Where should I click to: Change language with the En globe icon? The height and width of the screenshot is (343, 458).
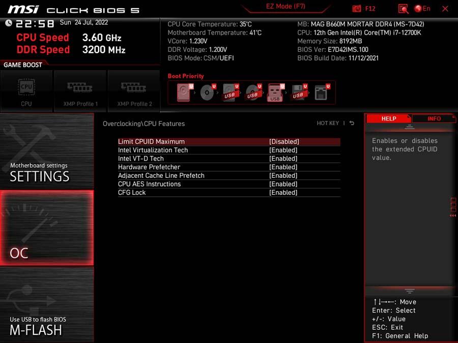coord(422,9)
